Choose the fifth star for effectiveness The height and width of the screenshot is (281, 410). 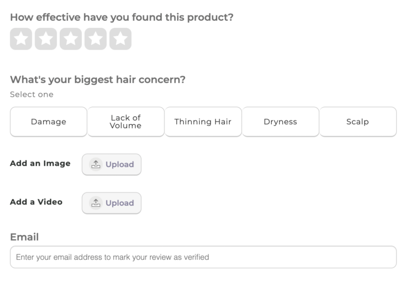121,39
